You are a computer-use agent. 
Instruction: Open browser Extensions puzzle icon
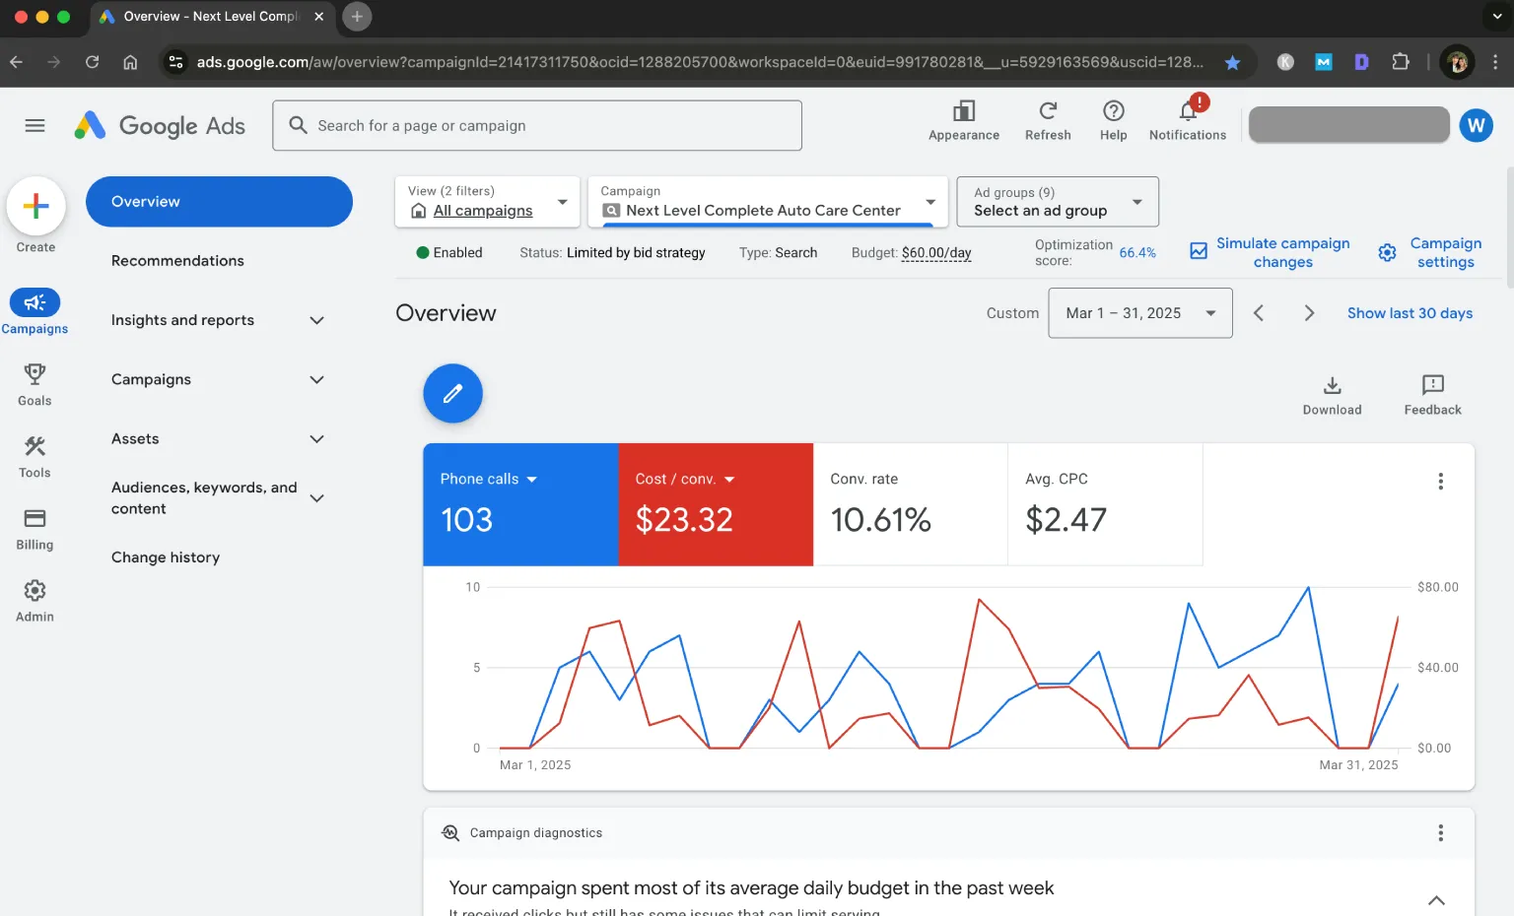(1400, 62)
